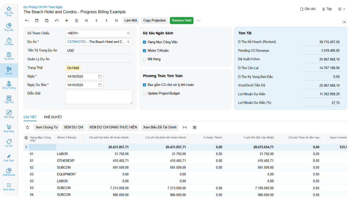Switch to the PHÊ DUYỆT tab
This screenshot has height=218, width=349.
[53, 117]
